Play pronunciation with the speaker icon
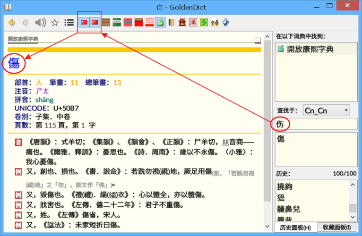The width and height of the screenshot is (362, 236). pos(40,23)
